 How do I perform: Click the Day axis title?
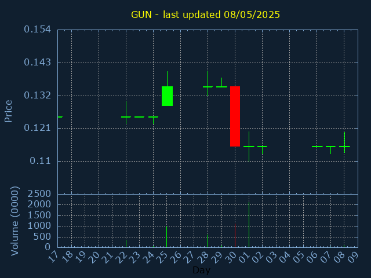coord(201,270)
